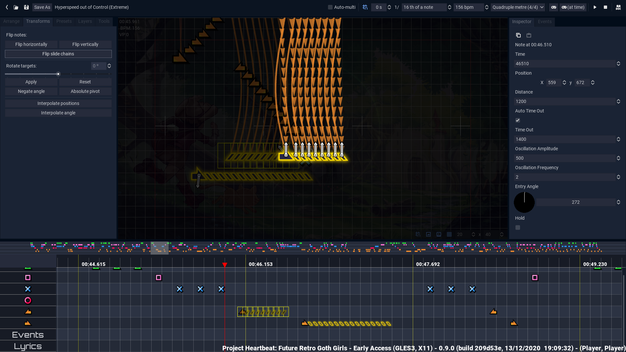Toggle grid snap icon below game preview
626x352 pixels.
click(418, 234)
